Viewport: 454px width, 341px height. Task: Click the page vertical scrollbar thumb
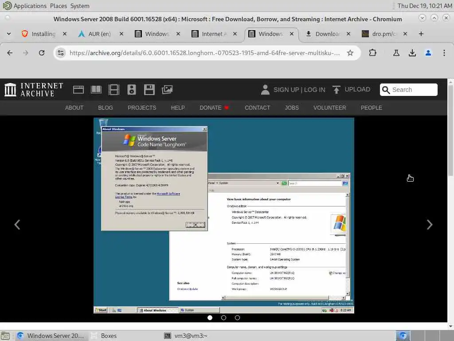(450, 131)
